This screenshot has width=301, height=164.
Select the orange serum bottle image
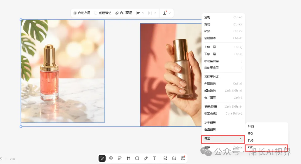click(x=62, y=71)
